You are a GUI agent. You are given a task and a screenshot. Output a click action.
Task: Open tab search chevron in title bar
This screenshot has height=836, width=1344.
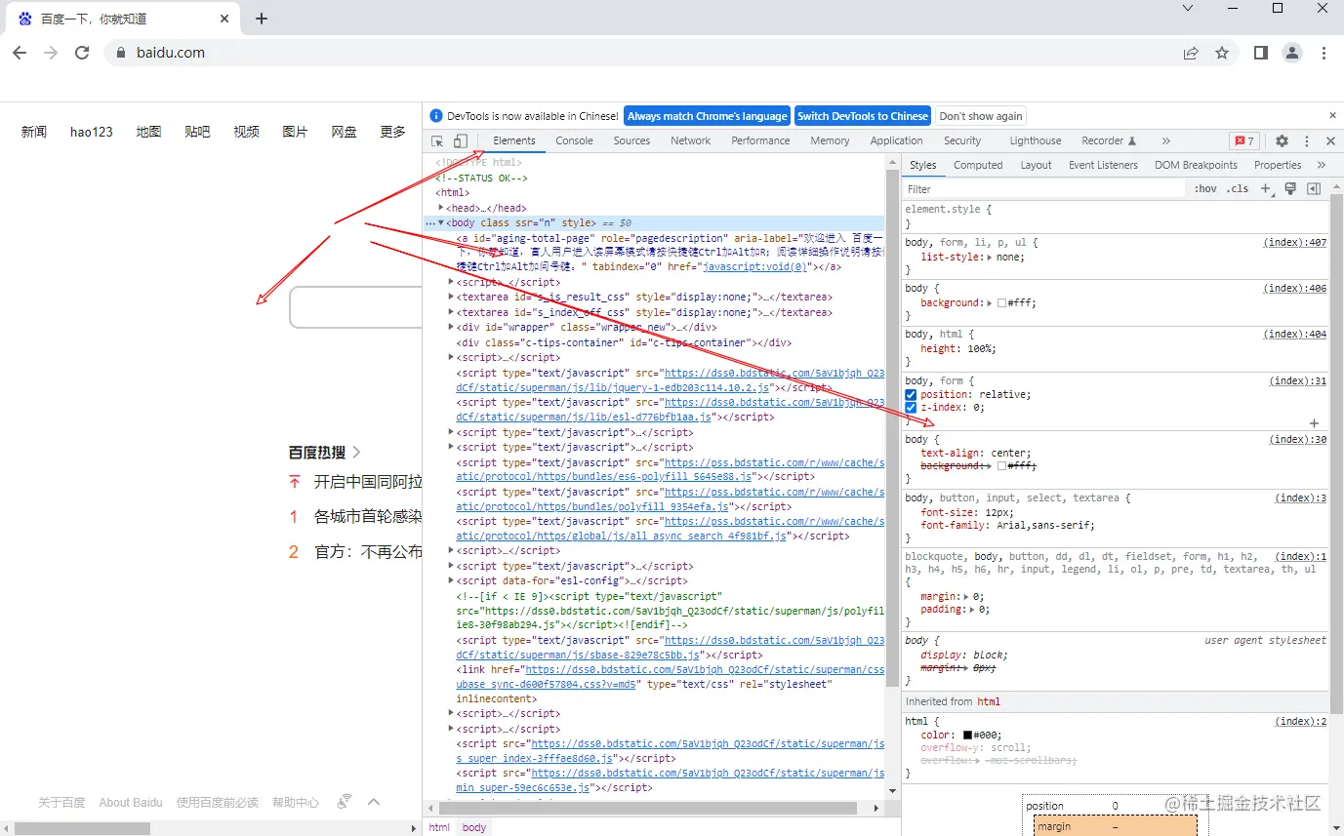tap(1188, 8)
